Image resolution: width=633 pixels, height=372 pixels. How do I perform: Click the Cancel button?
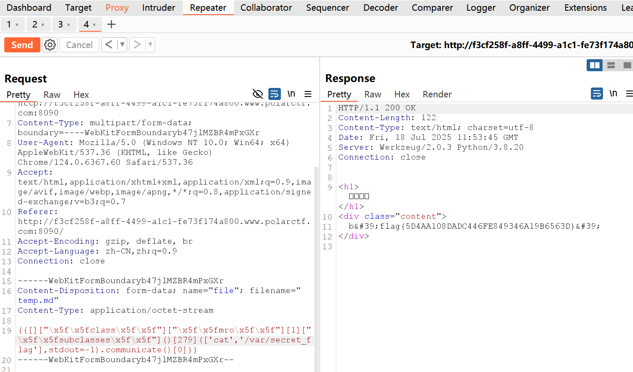pyautogui.click(x=79, y=45)
